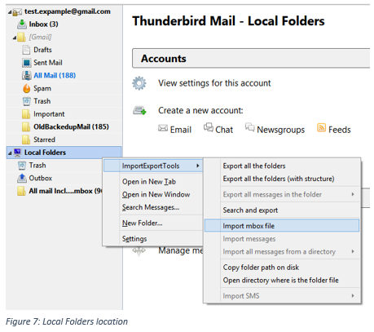
Task: Collapse the [Gmail] folder tree
Action: [14, 38]
